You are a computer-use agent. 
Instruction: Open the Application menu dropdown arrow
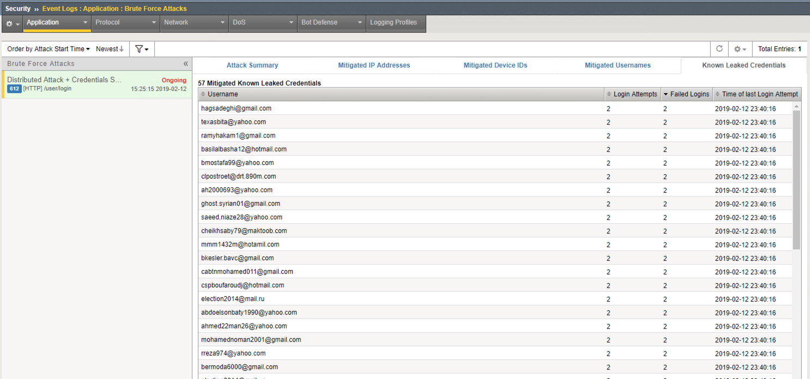85,23
